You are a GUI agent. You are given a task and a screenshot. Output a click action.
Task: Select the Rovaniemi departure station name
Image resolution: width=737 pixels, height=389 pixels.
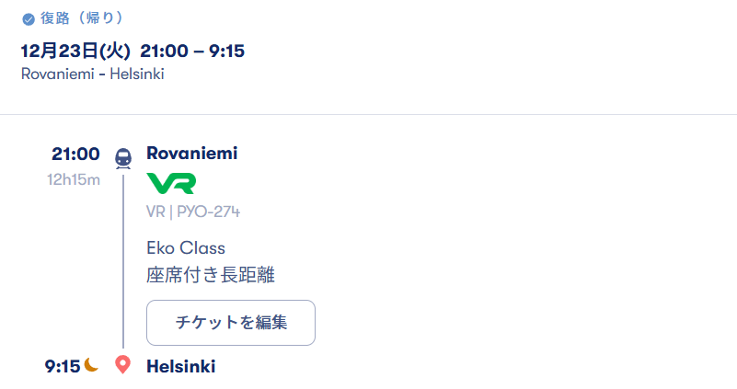191,154
